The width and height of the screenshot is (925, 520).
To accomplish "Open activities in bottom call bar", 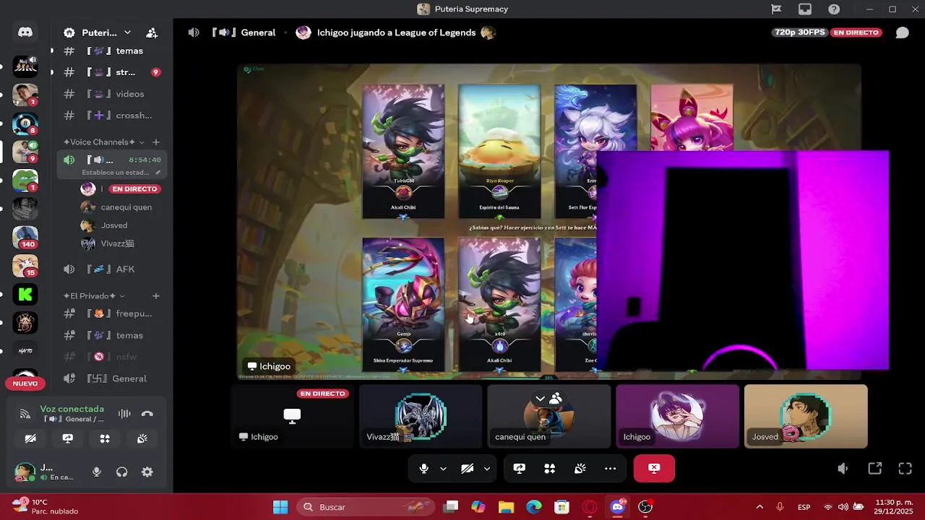I will tap(550, 469).
